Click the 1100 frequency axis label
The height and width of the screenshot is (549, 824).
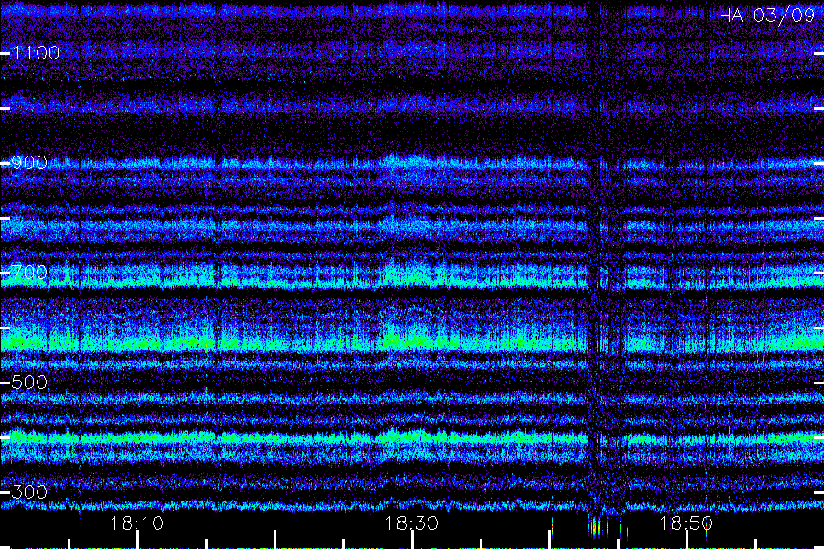[36, 52]
